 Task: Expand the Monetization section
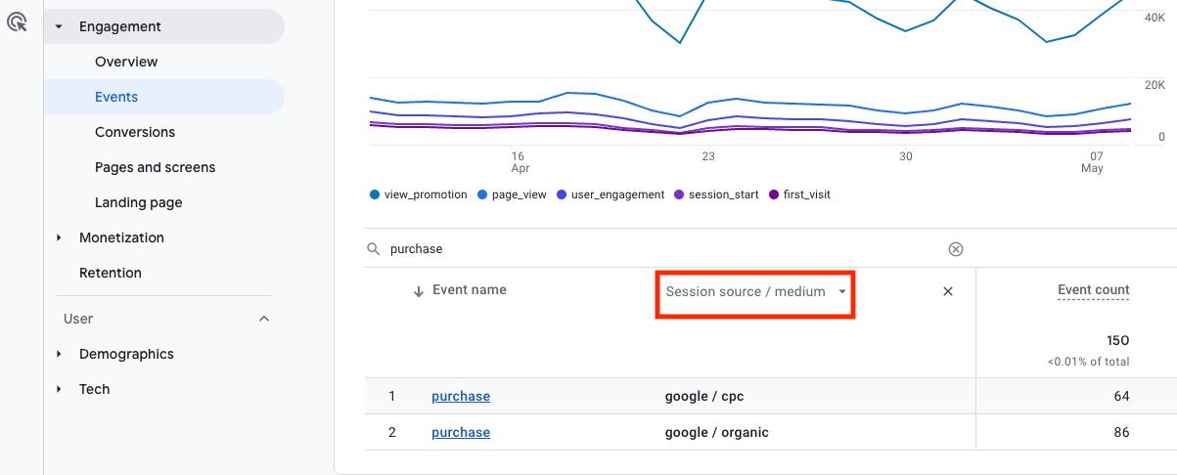[59, 237]
